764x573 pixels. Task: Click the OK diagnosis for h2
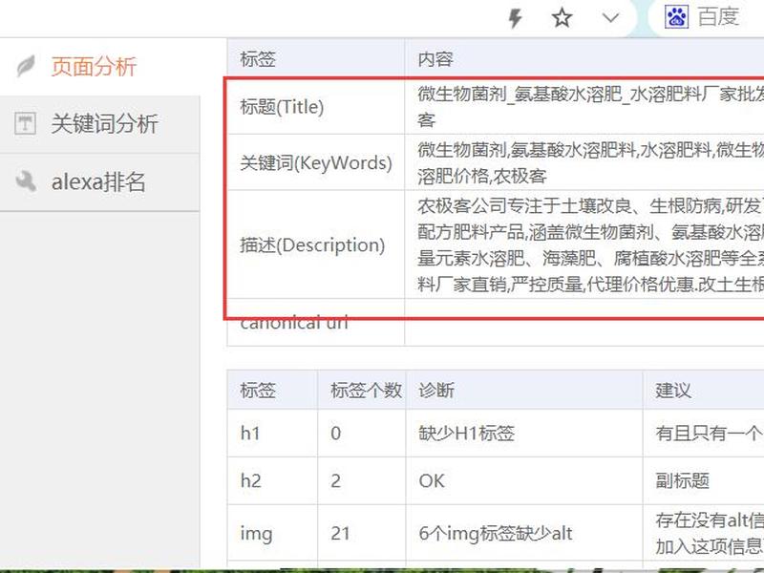coord(432,481)
